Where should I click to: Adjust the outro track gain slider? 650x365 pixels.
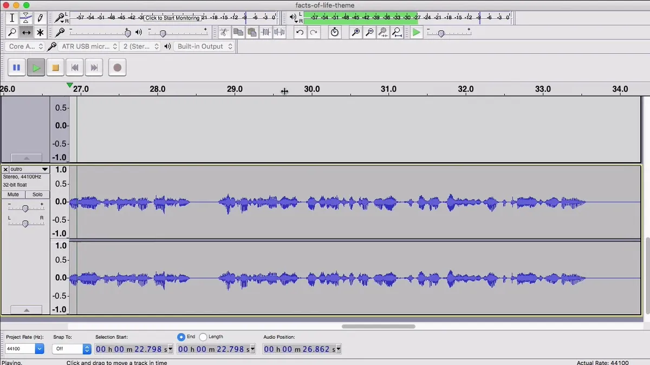[25, 208]
